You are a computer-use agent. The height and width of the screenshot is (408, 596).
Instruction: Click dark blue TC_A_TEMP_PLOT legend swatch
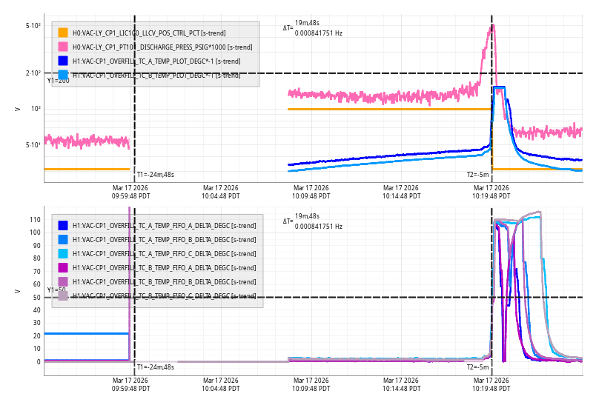click(63, 61)
